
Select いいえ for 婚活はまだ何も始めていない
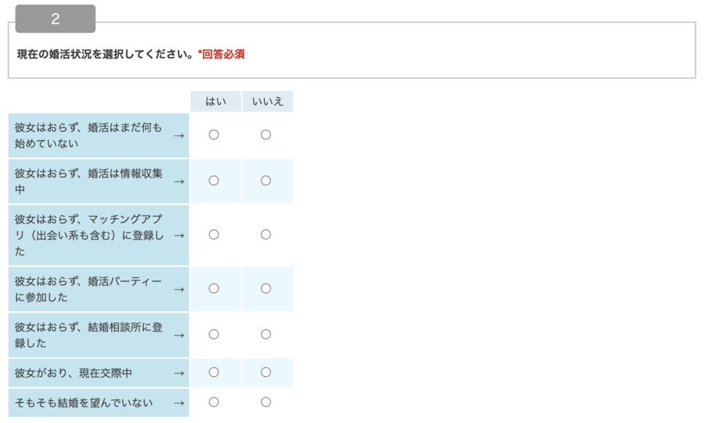[x=266, y=135]
